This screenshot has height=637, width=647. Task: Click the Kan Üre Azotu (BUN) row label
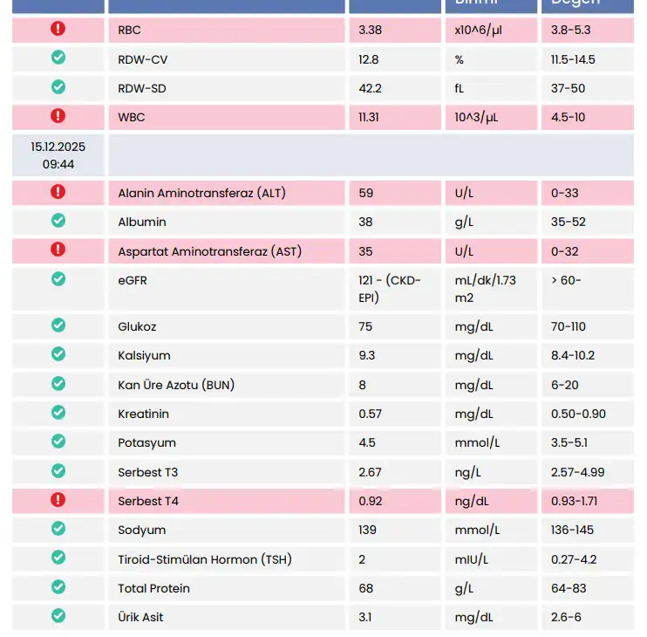pos(176,385)
